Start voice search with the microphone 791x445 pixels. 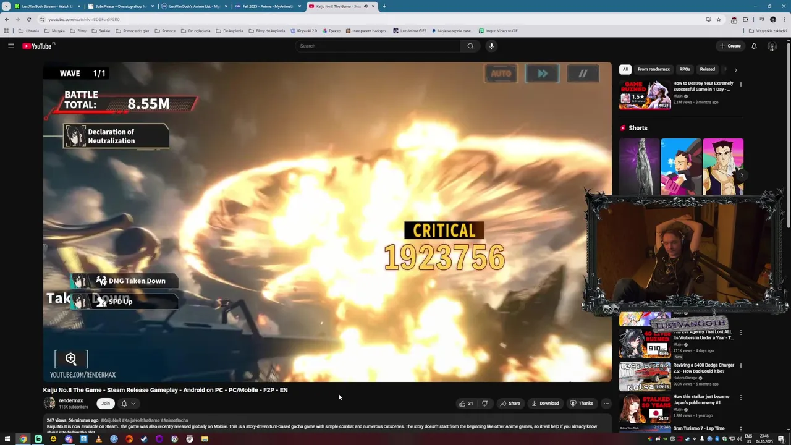click(x=491, y=46)
